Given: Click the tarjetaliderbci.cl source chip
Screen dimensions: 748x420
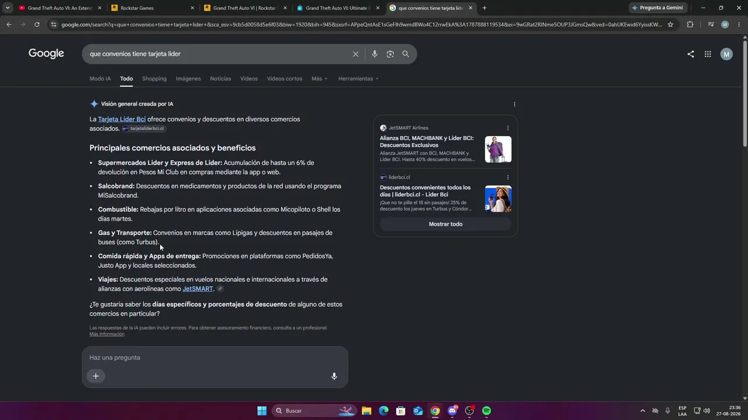Looking at the screenshot, I should tap(143, 128).
